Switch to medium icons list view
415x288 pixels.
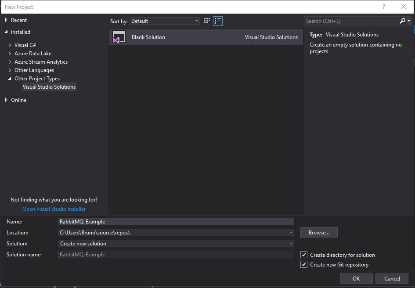pos(218,21)
